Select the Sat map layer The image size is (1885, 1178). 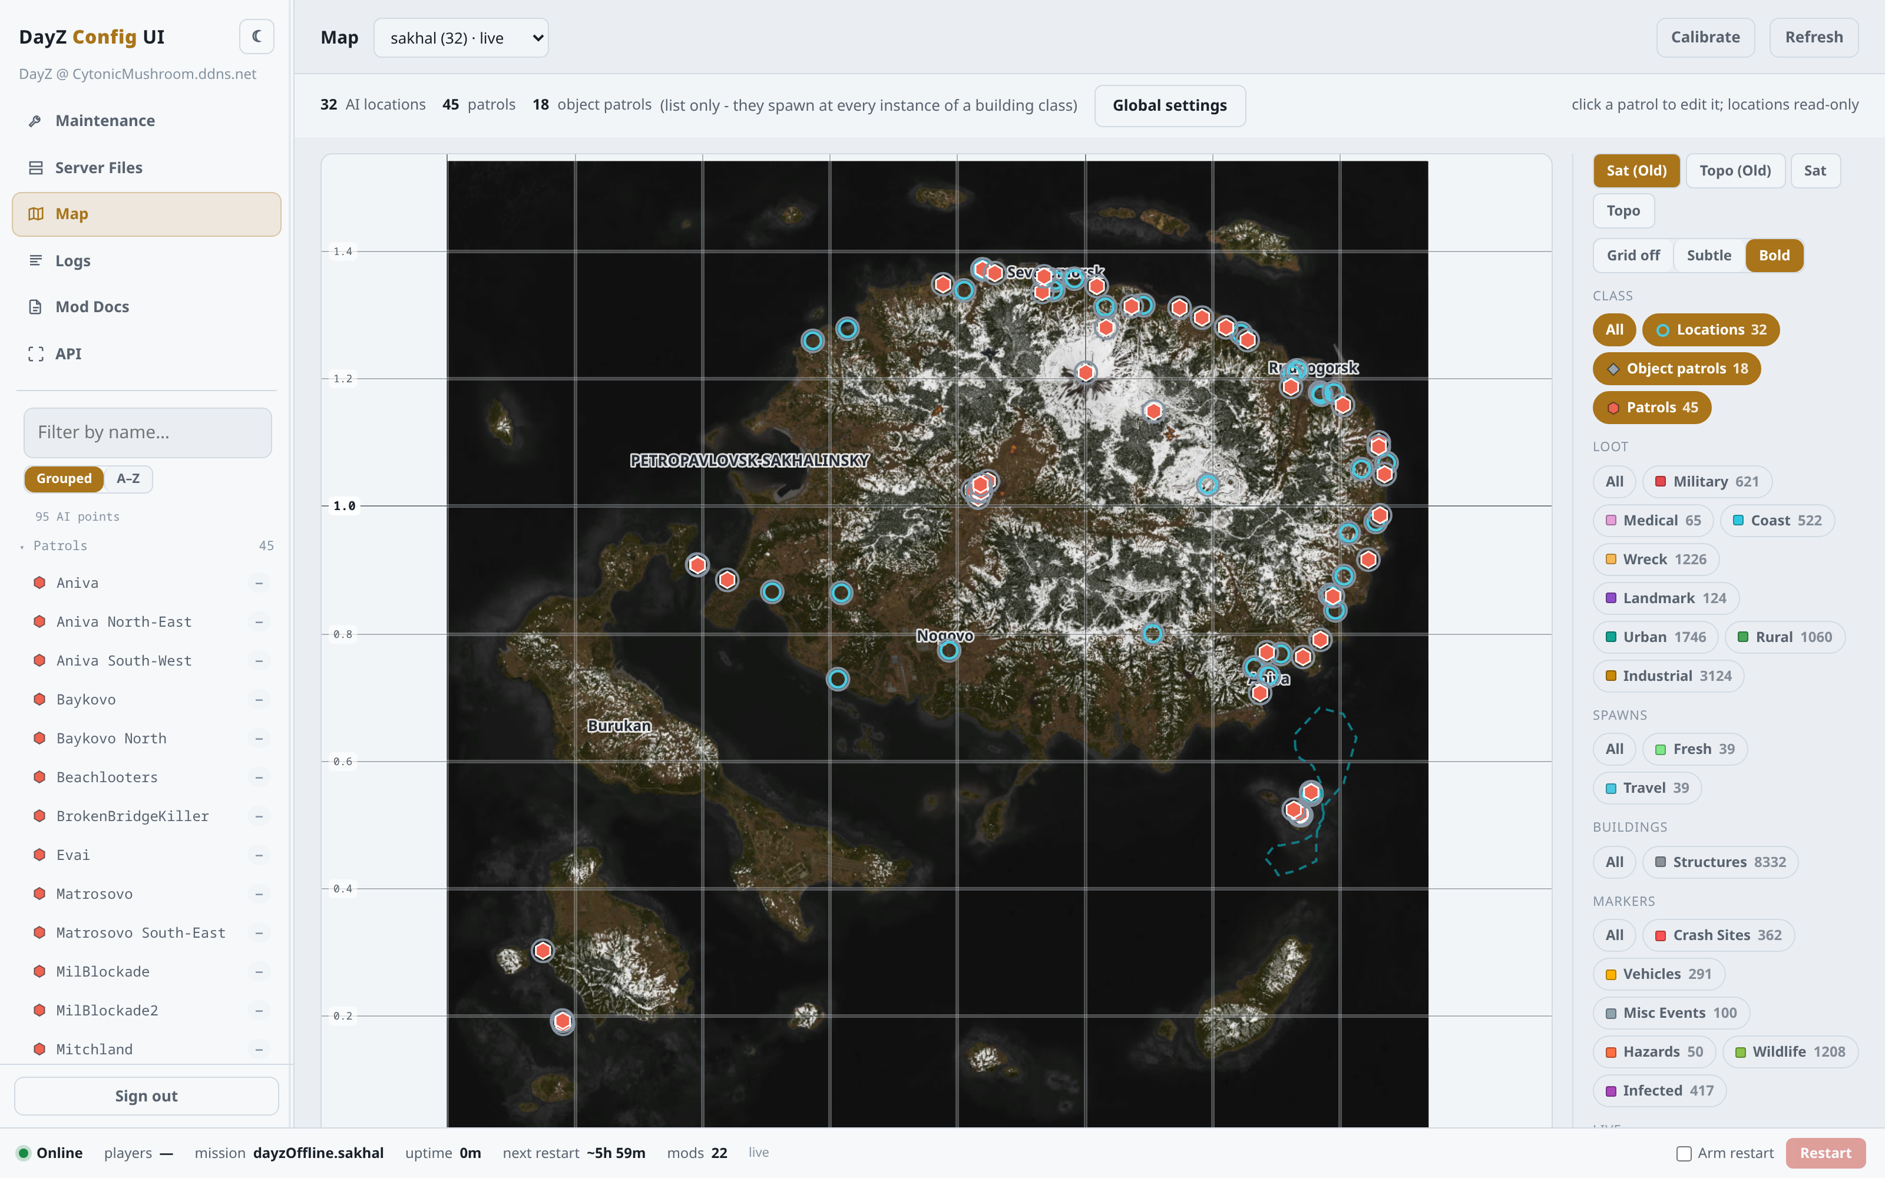[x=1815, y=171]
